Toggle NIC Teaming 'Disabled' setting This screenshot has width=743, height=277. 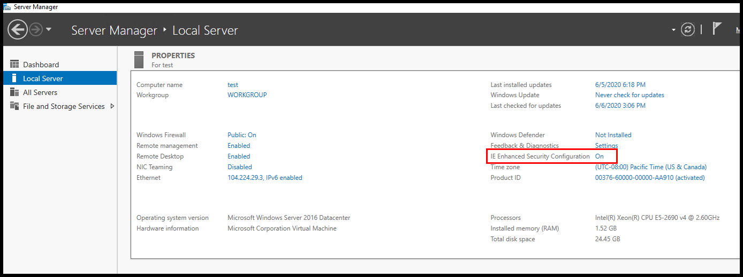click(x=239, y=167)
